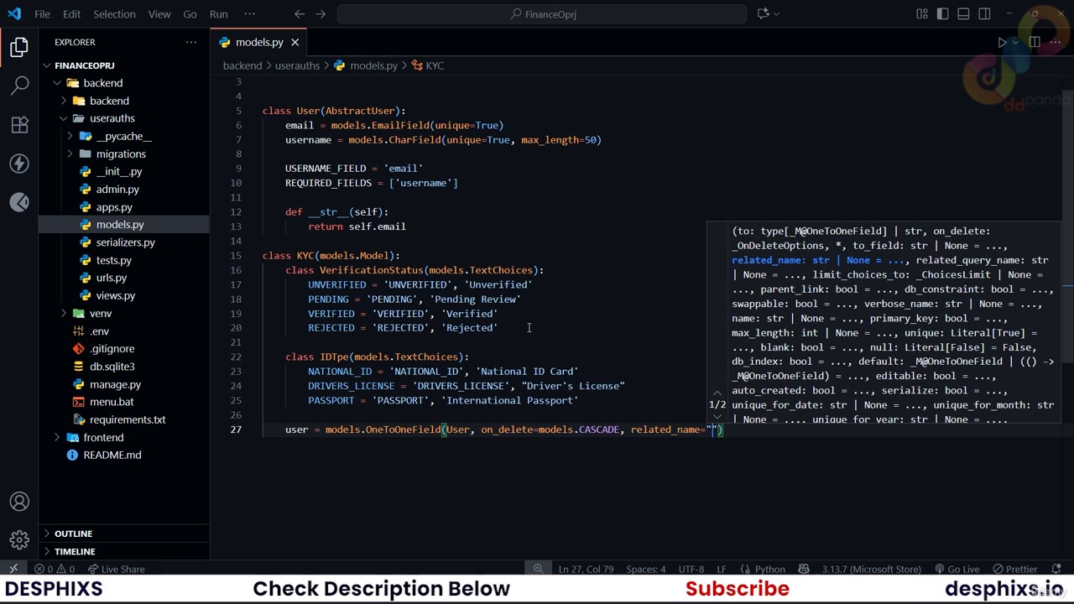Image resolution: width=1074 pixels, height=604 pixels.
Task: Open the Accounts icon in activity bar
Action: pos(19,502)
